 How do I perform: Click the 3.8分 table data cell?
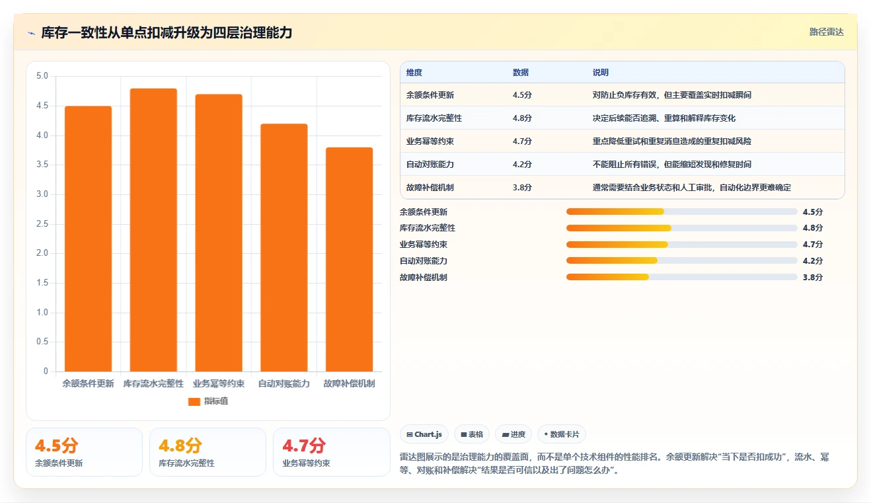[522, 188]
